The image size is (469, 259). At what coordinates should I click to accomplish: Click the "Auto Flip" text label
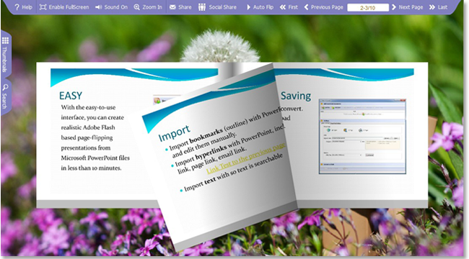[263, 7]
